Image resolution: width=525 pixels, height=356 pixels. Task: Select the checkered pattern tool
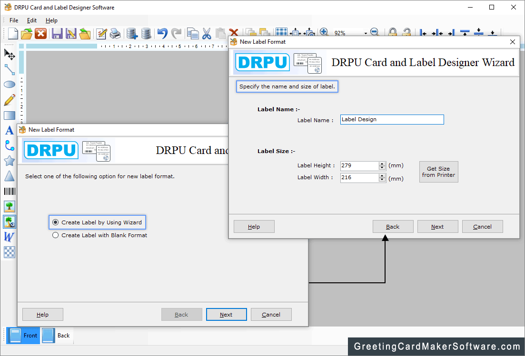10,252
